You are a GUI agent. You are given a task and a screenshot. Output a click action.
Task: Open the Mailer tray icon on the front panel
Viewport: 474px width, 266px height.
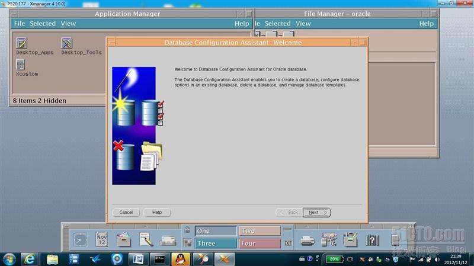coord(168,241)
